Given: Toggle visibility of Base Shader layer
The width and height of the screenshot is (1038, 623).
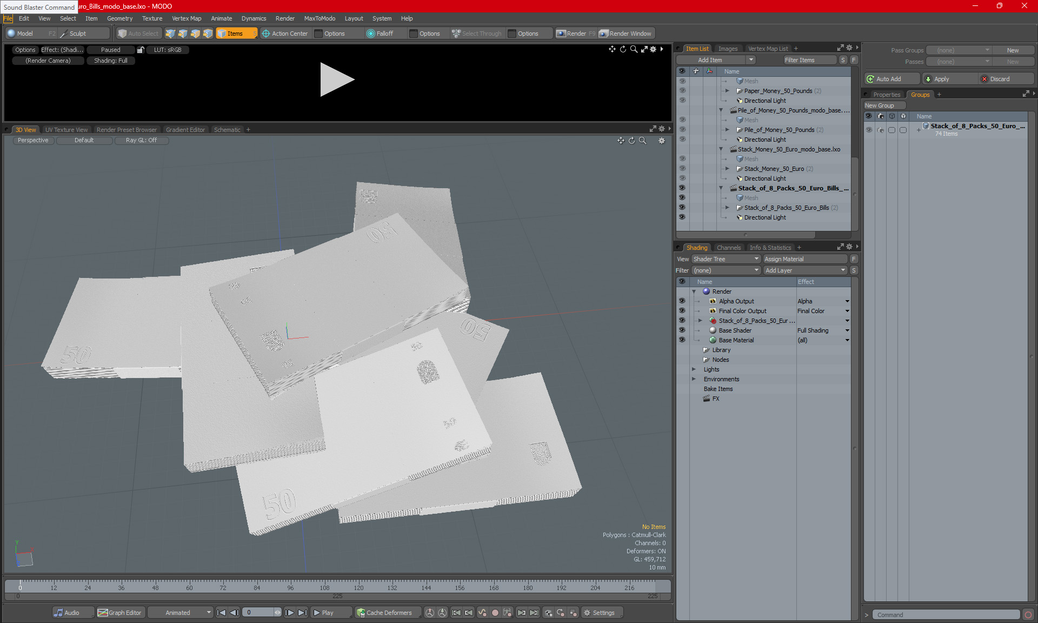Looking at the screenshot, I should (x=682, y=330).
